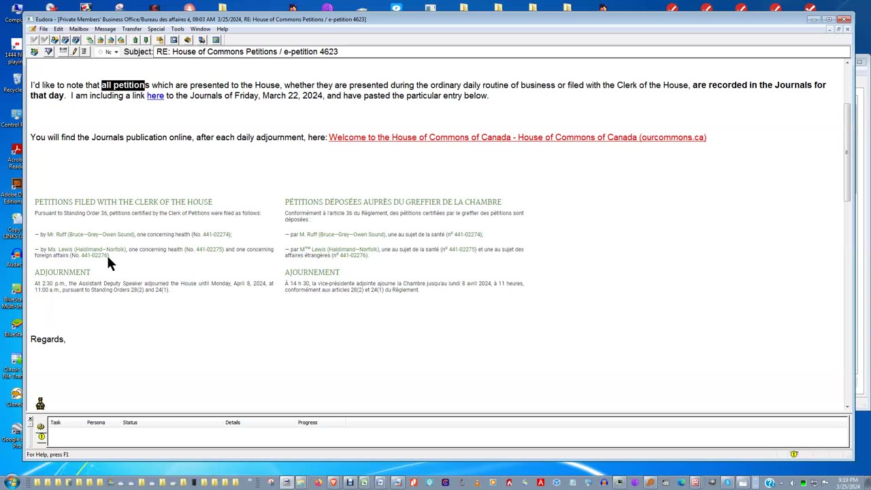Screen dimensions: 871x490
Task: Click the Persona column header
Action: tap(96, 423)
